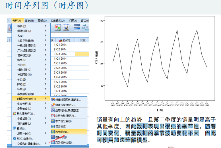Open the 实用程序 menu
Viewport: 221px width, 148px height.
(x=57, y=20)
